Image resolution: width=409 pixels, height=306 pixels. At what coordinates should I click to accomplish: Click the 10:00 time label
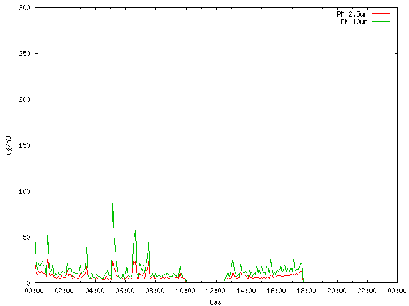(185, 291)
